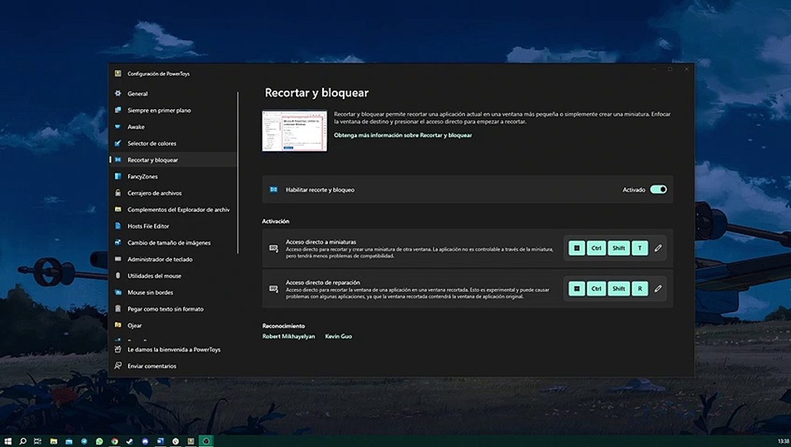
Task: Select the Recortar y bloquear sidebar entry
Action: tap(173, 160)
